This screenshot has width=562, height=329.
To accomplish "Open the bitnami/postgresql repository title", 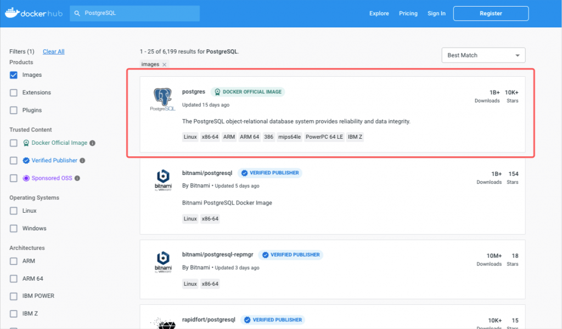I will (x=207, y=173).
